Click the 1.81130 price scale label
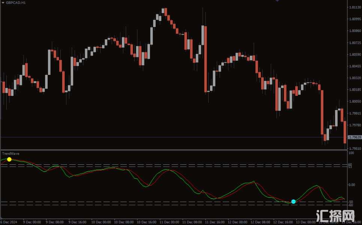Image resolution: width=362 pixels, height=225 pixels. pyautogui.click(x=354, y=7)
